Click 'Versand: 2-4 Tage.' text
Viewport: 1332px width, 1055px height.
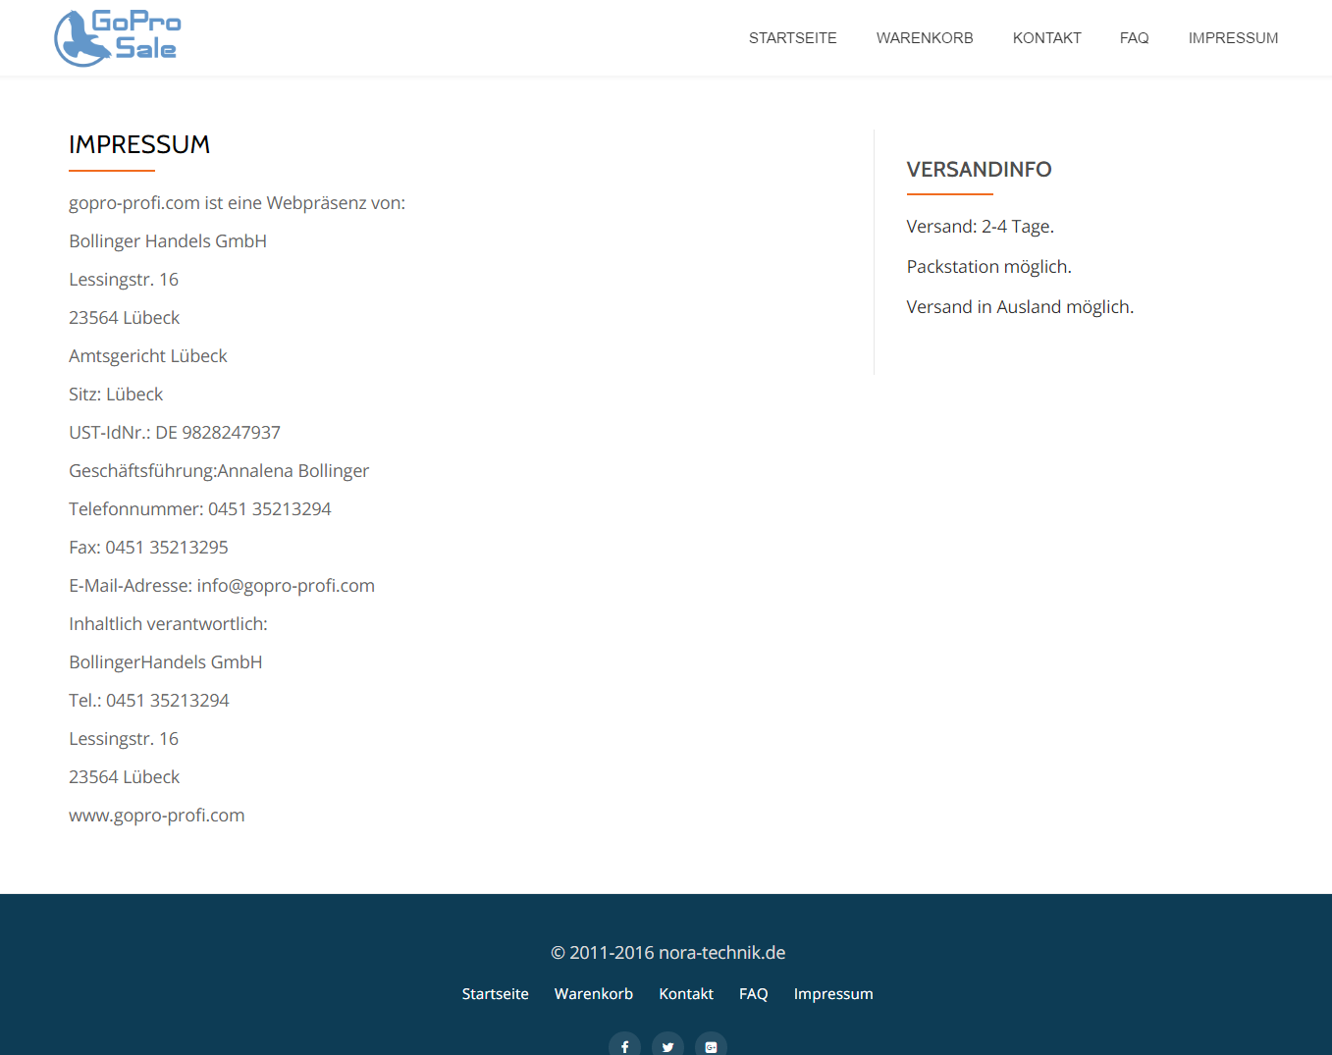tap(981, 227)
